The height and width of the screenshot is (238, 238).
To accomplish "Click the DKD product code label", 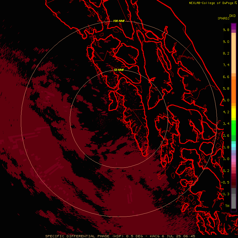I will coord(232,16).
